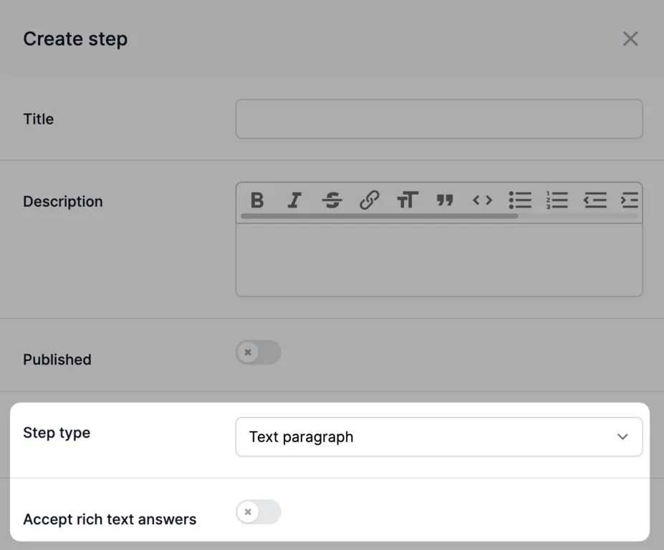Toggle italic formatting in Description editor
This screenshot has height=550, width=664.
(x=294, y=200)
